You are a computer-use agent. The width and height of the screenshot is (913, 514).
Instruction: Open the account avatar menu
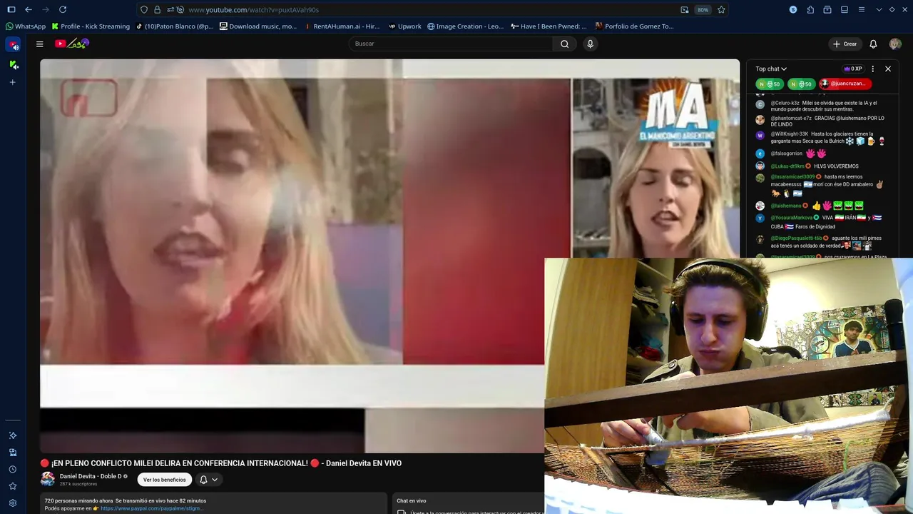click(895, 44)
